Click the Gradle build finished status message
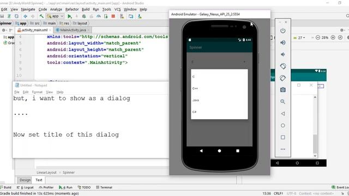349x196 pixels. click(x=39, y=194)
